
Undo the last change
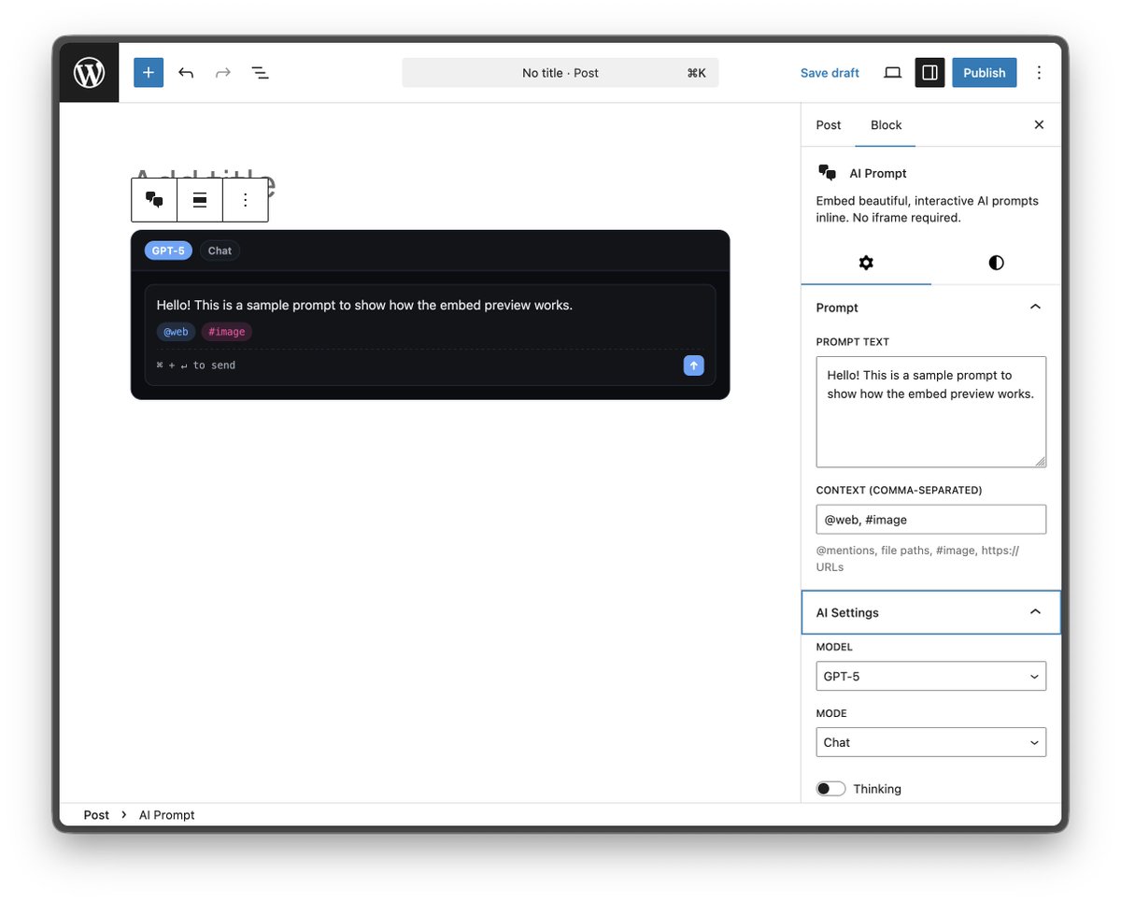(x=186, y=73)
